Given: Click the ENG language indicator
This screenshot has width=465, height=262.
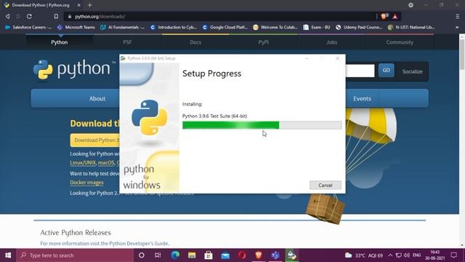Looking at the screenshot, I should pos(416,255).
